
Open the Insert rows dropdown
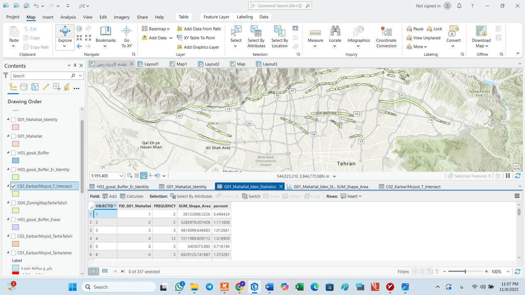(x=351, y=196)
